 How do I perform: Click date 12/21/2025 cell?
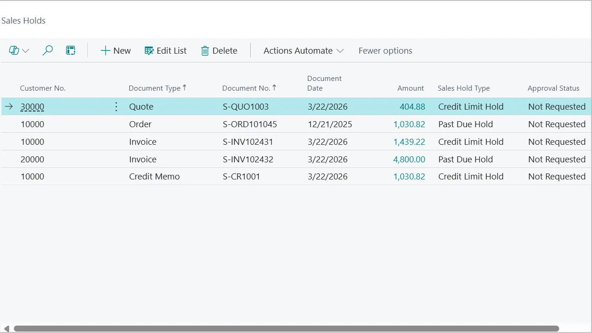pos(330,124)
